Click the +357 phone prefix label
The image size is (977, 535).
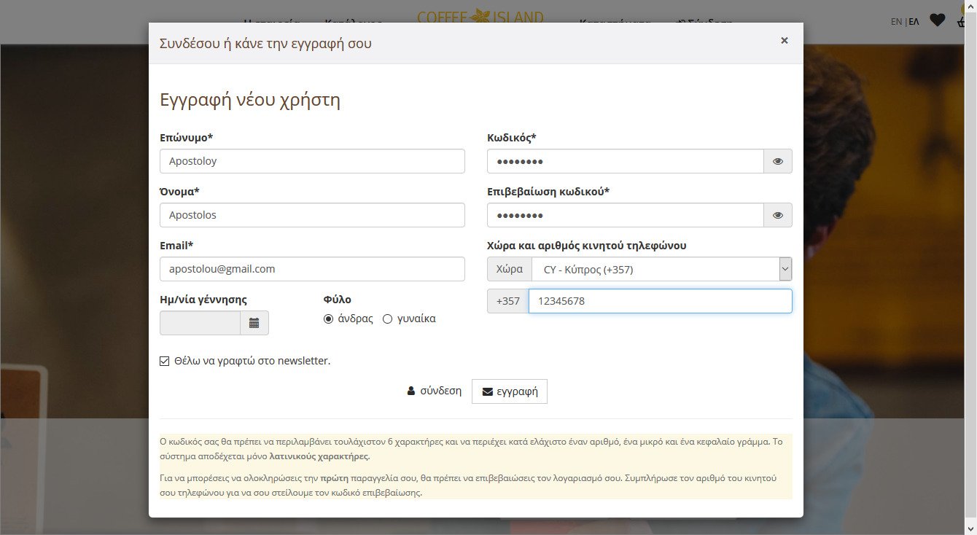click(x=508, y=301)
